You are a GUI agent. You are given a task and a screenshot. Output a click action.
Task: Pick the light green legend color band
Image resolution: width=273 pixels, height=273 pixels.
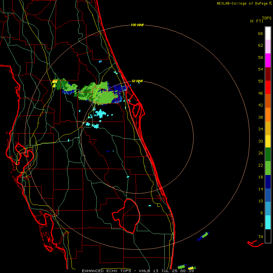click(x=268, y=168)
